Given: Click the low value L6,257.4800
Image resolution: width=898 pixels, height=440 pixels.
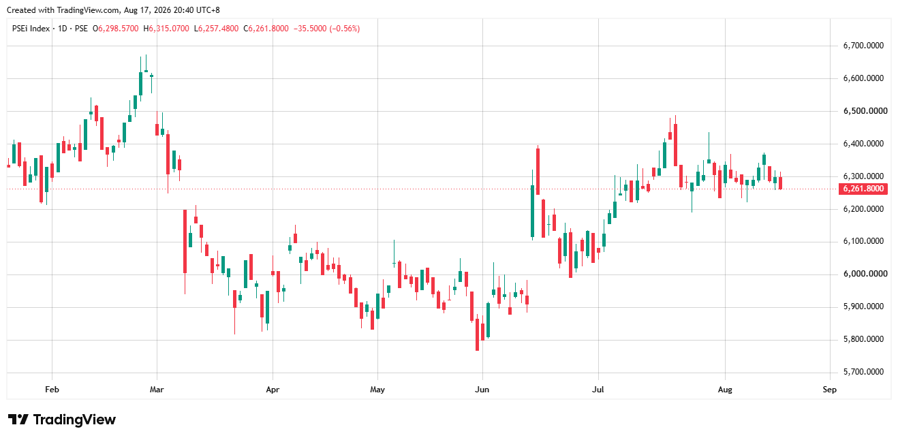Looking at the screenshot, I should point(217,29).
